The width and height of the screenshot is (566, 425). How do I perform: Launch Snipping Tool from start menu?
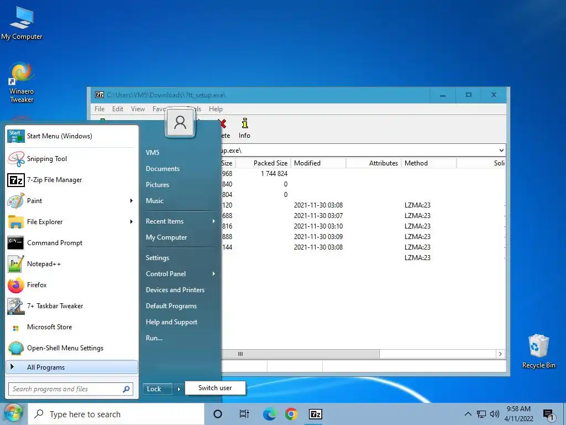point(71,159)
